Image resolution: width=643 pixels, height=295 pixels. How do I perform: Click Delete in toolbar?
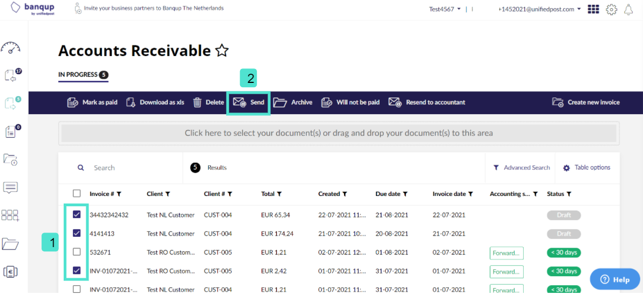[208, 102]
